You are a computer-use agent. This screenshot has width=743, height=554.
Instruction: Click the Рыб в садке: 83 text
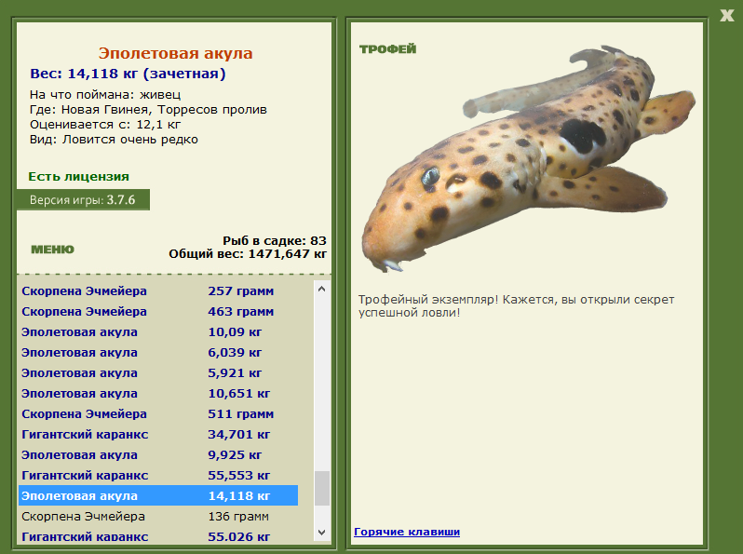pyautogui.click(x=275, y=241)
